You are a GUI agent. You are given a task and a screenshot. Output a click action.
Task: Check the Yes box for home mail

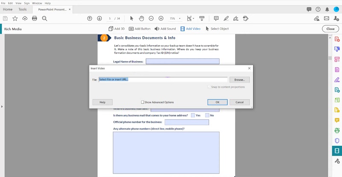click(x=193, y=115)
